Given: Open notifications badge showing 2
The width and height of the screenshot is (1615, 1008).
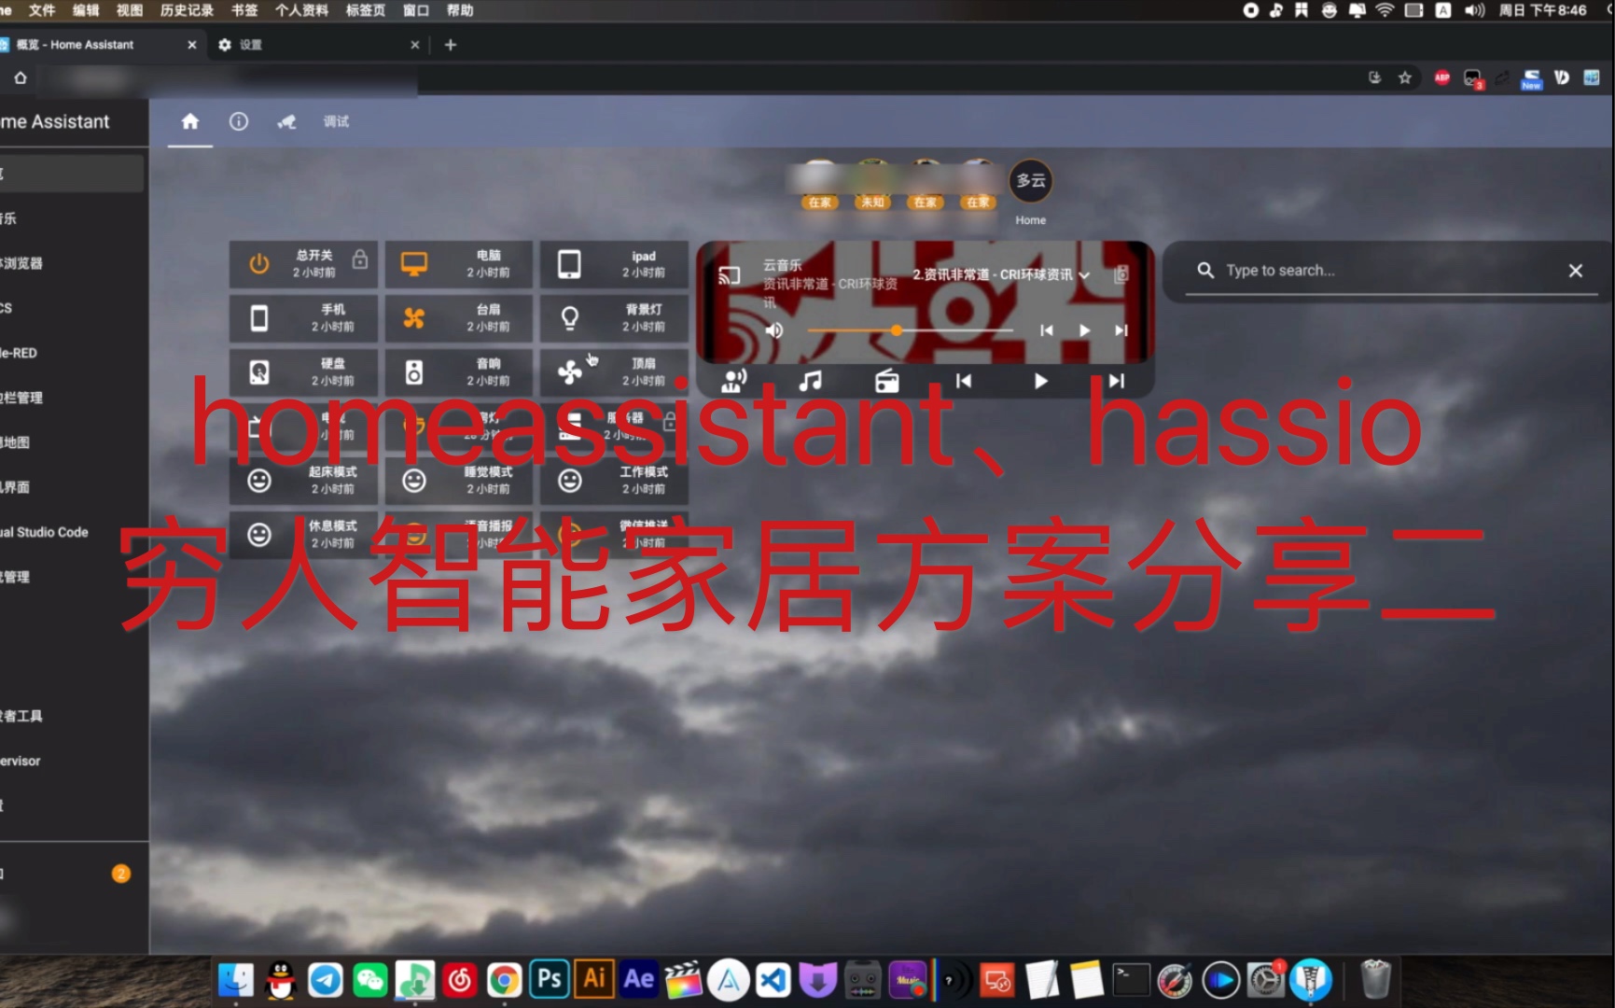Looking at the screenshot, I should pos(120,874).
